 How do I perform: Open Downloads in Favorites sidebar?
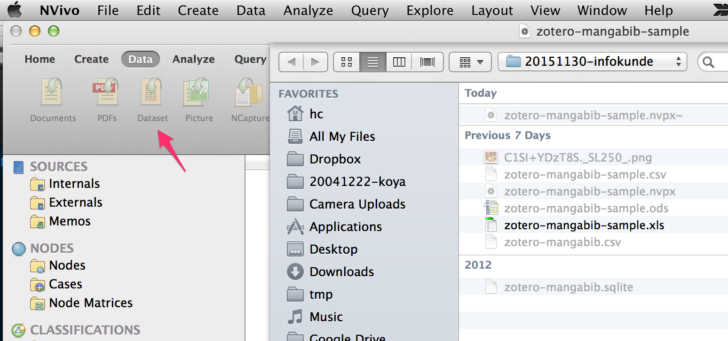click(x=341, y=272)
